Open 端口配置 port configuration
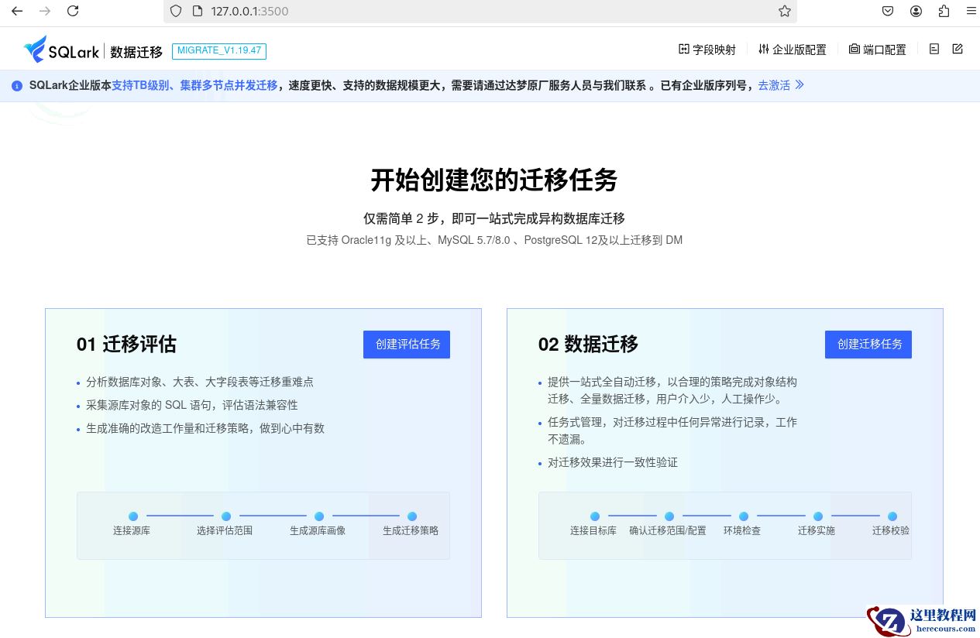Image resolution: width=980 pixels, height=638 pixels. tap(877, 50)
